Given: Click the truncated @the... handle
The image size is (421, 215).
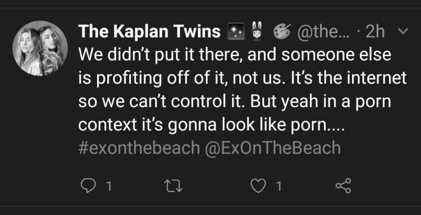Looking at the screenshot, I should pos(323,32).
